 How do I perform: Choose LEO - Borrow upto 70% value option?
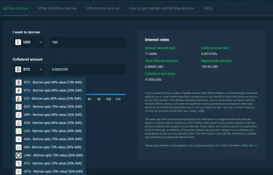pos(49,131)
